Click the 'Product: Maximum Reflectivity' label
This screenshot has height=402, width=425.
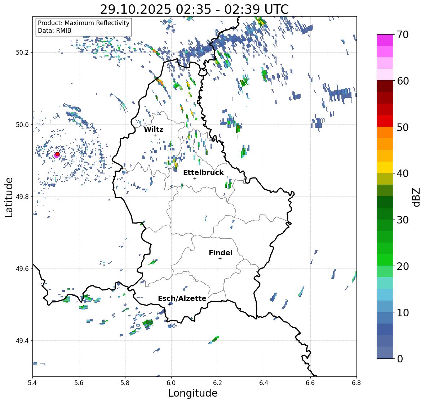pyautogui.click(x=84, y=23)
